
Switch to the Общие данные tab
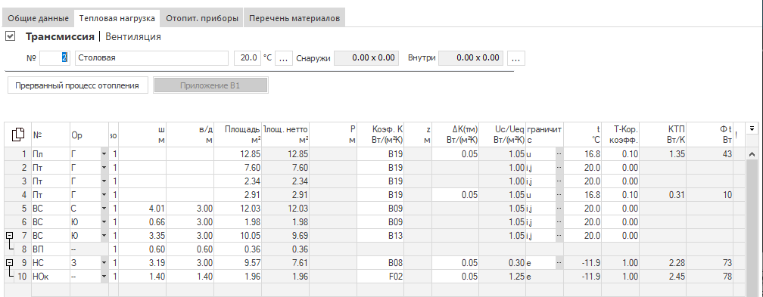pyautogui.click(x=38, y=18)
